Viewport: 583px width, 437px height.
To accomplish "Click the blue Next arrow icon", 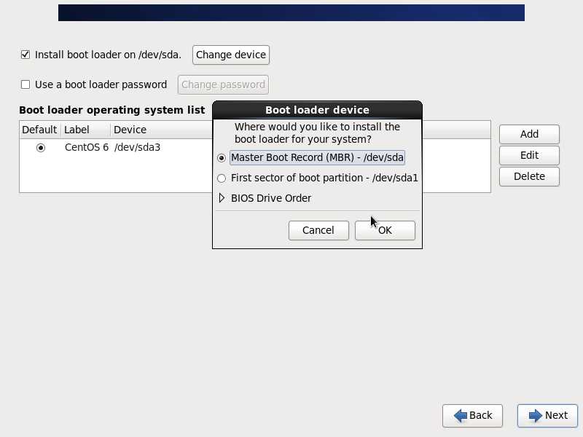I will [x=536, y=415].
